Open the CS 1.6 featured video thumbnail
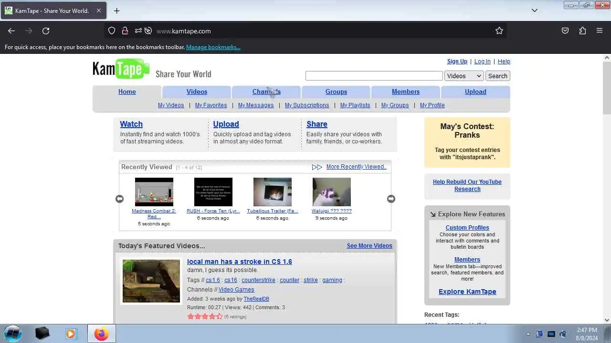Screen dimensions: 611x343 pos(151,281)
